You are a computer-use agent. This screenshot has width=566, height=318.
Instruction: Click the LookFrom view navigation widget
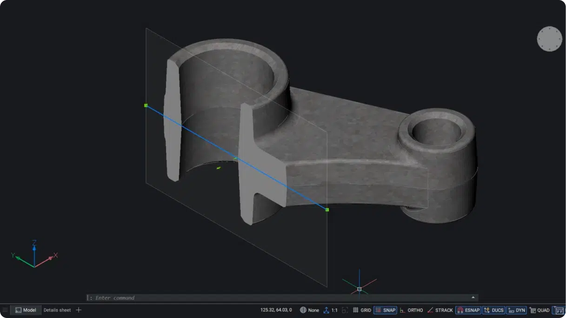coord(549,39)
